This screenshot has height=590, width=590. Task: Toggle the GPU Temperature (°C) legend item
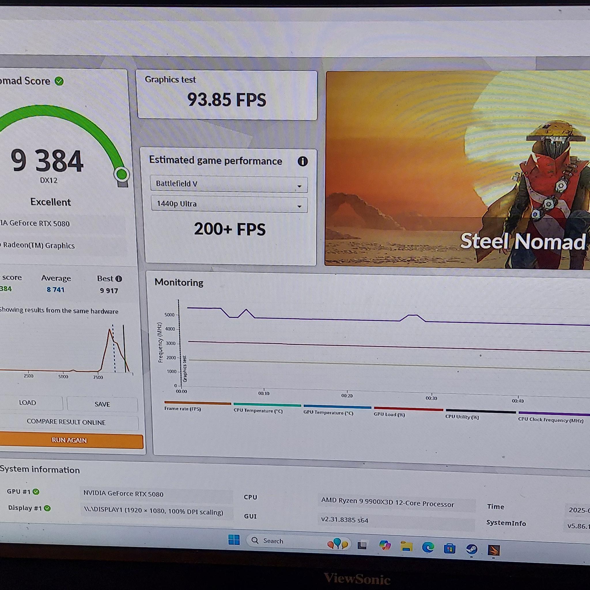click(x=337, y=410)
